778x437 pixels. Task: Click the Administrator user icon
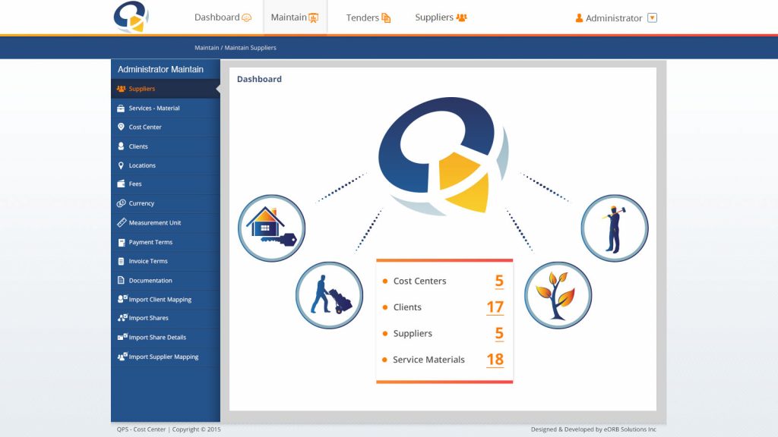(579, 18)
